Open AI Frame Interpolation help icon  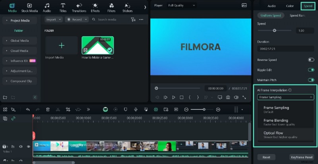point(290,90)
